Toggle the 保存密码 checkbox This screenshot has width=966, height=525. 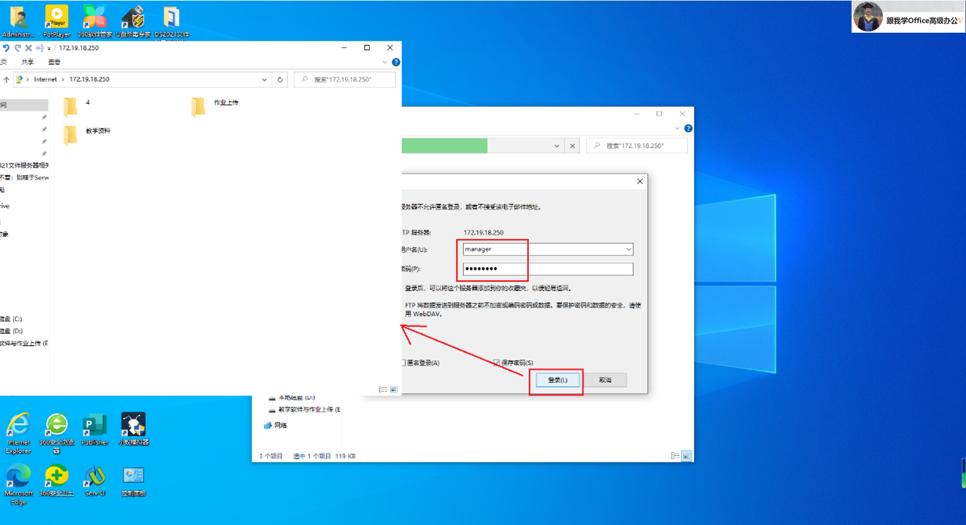(496, 363)
